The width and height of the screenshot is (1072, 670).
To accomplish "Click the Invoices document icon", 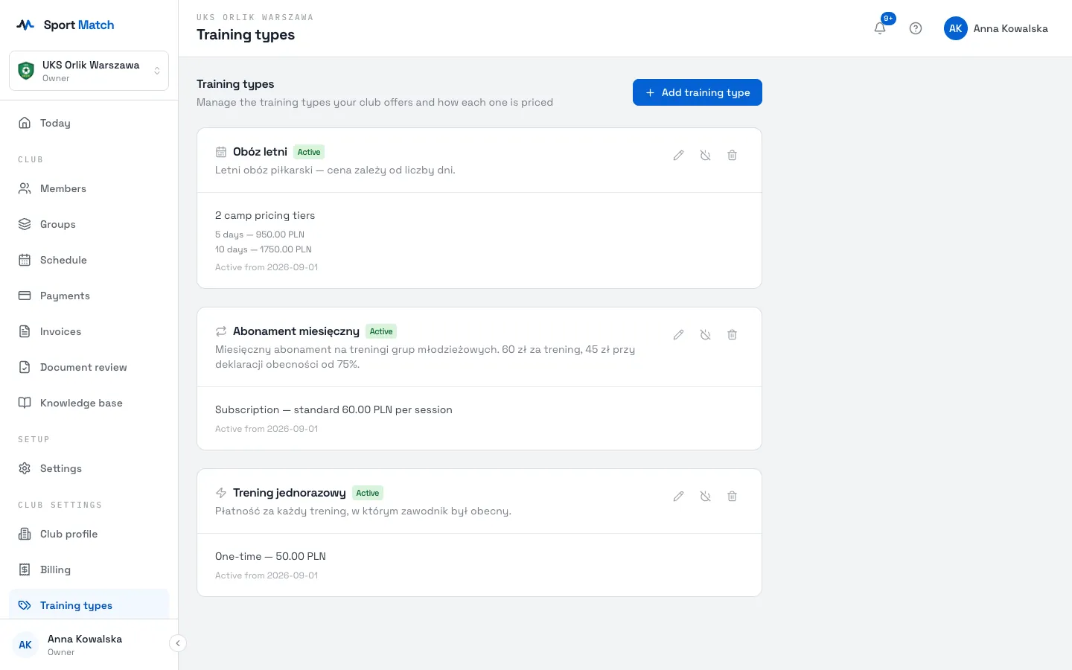I will click(25, 331).
